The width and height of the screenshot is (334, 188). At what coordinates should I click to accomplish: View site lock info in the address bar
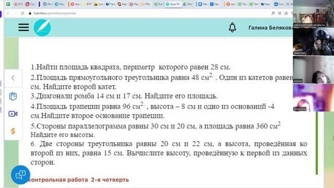30,13
